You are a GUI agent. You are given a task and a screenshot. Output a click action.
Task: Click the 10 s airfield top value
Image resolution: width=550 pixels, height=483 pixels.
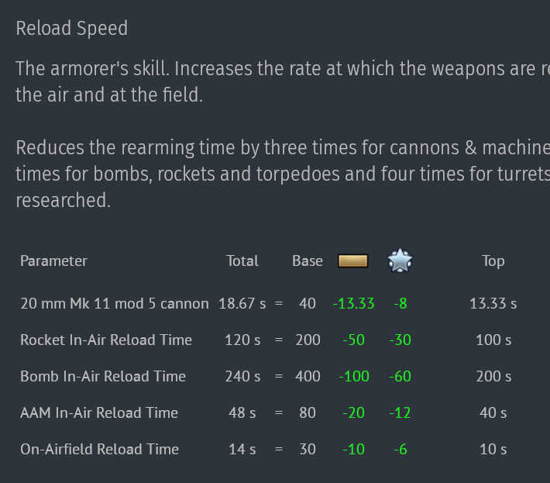[x=493, y=449]
